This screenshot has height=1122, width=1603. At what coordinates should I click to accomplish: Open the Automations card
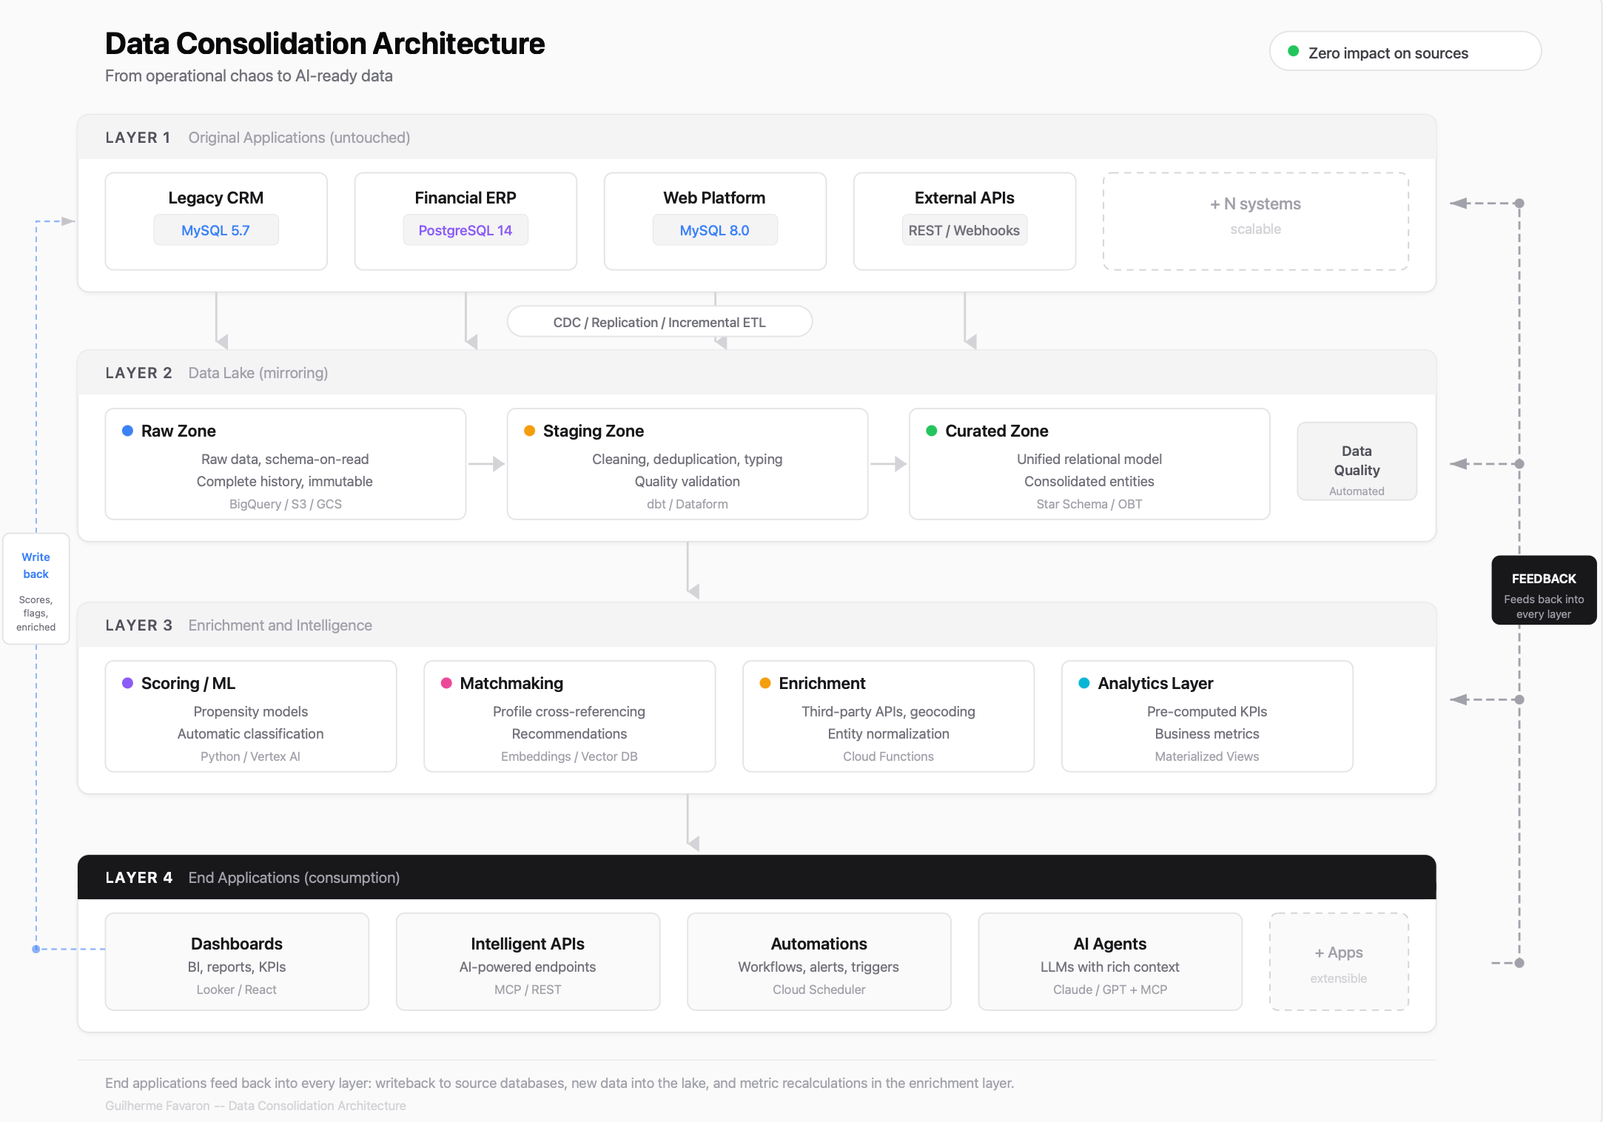(819, 961)
